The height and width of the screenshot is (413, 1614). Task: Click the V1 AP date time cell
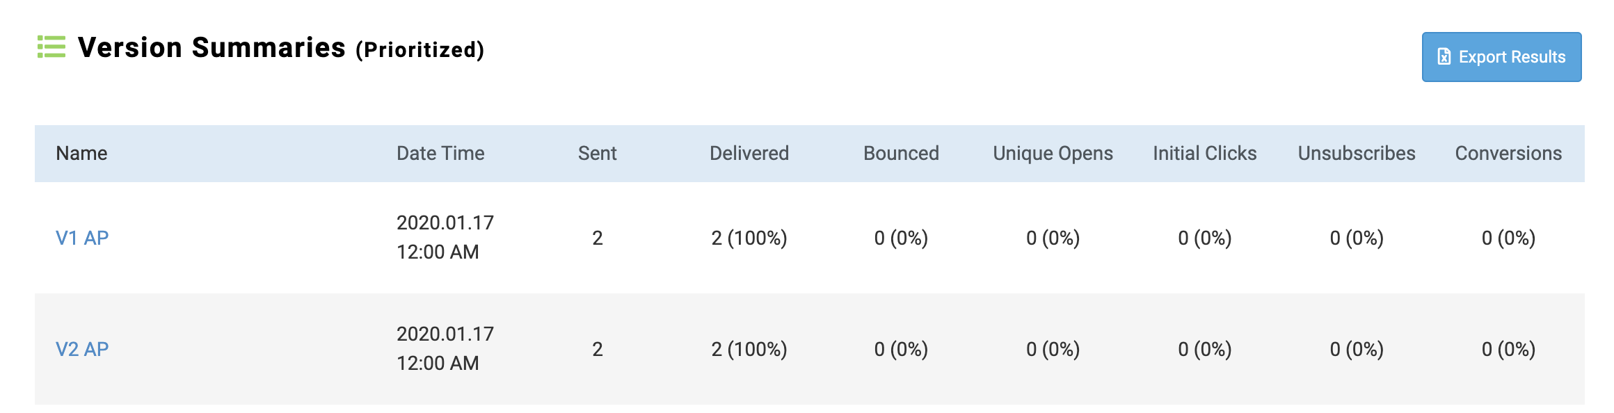coord(445,237)
